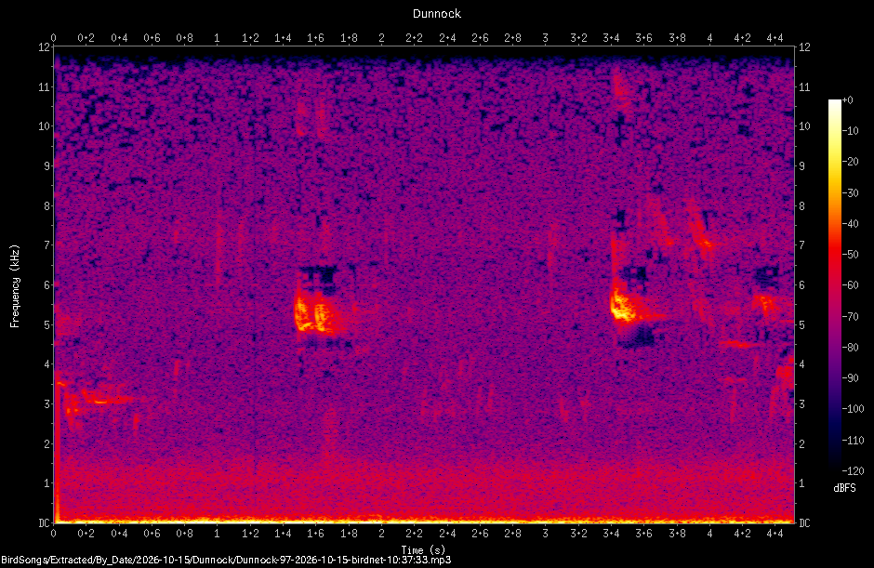Click the "Dunnock" chart title
The image size is (874, 568).
click(436, 13)
